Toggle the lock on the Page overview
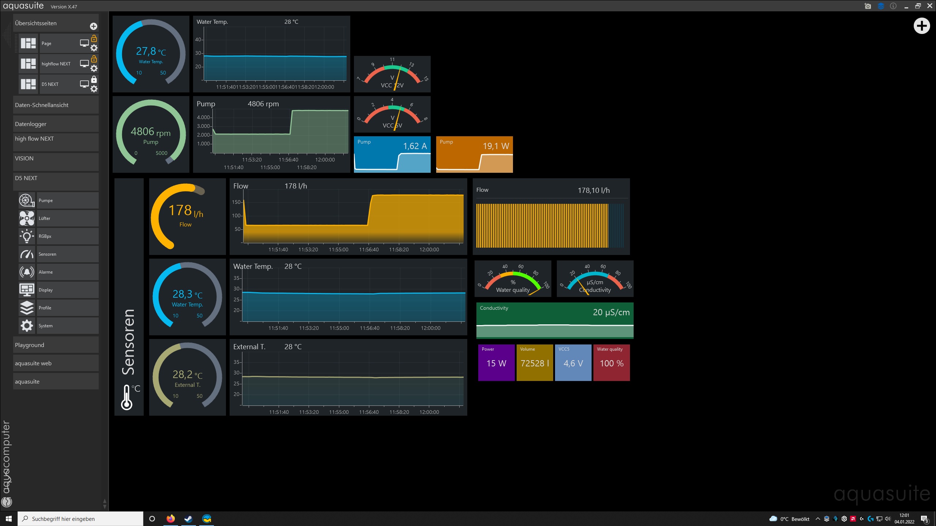 pyautogui.click(x=94, y=38)
